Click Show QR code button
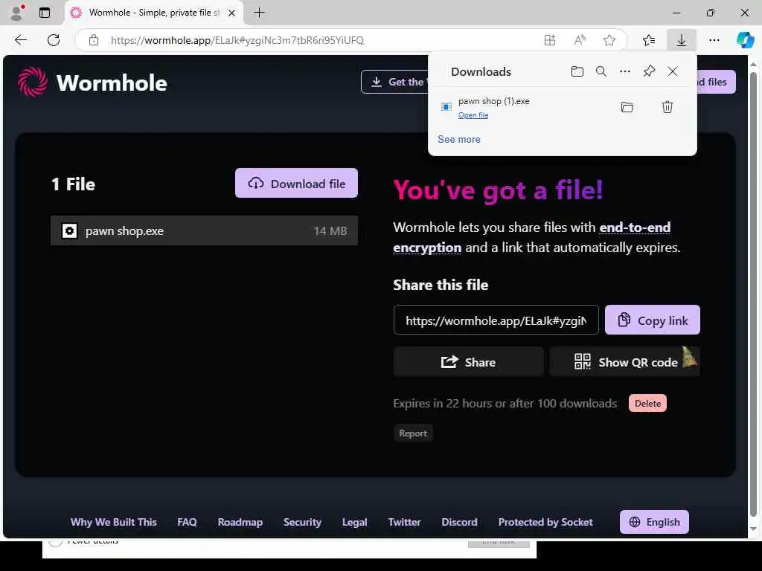Screen dimensions: 762x571 coord(624,362)
